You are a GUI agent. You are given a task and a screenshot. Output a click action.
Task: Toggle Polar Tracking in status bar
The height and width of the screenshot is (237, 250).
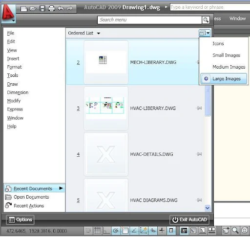[x=116, y=231]
